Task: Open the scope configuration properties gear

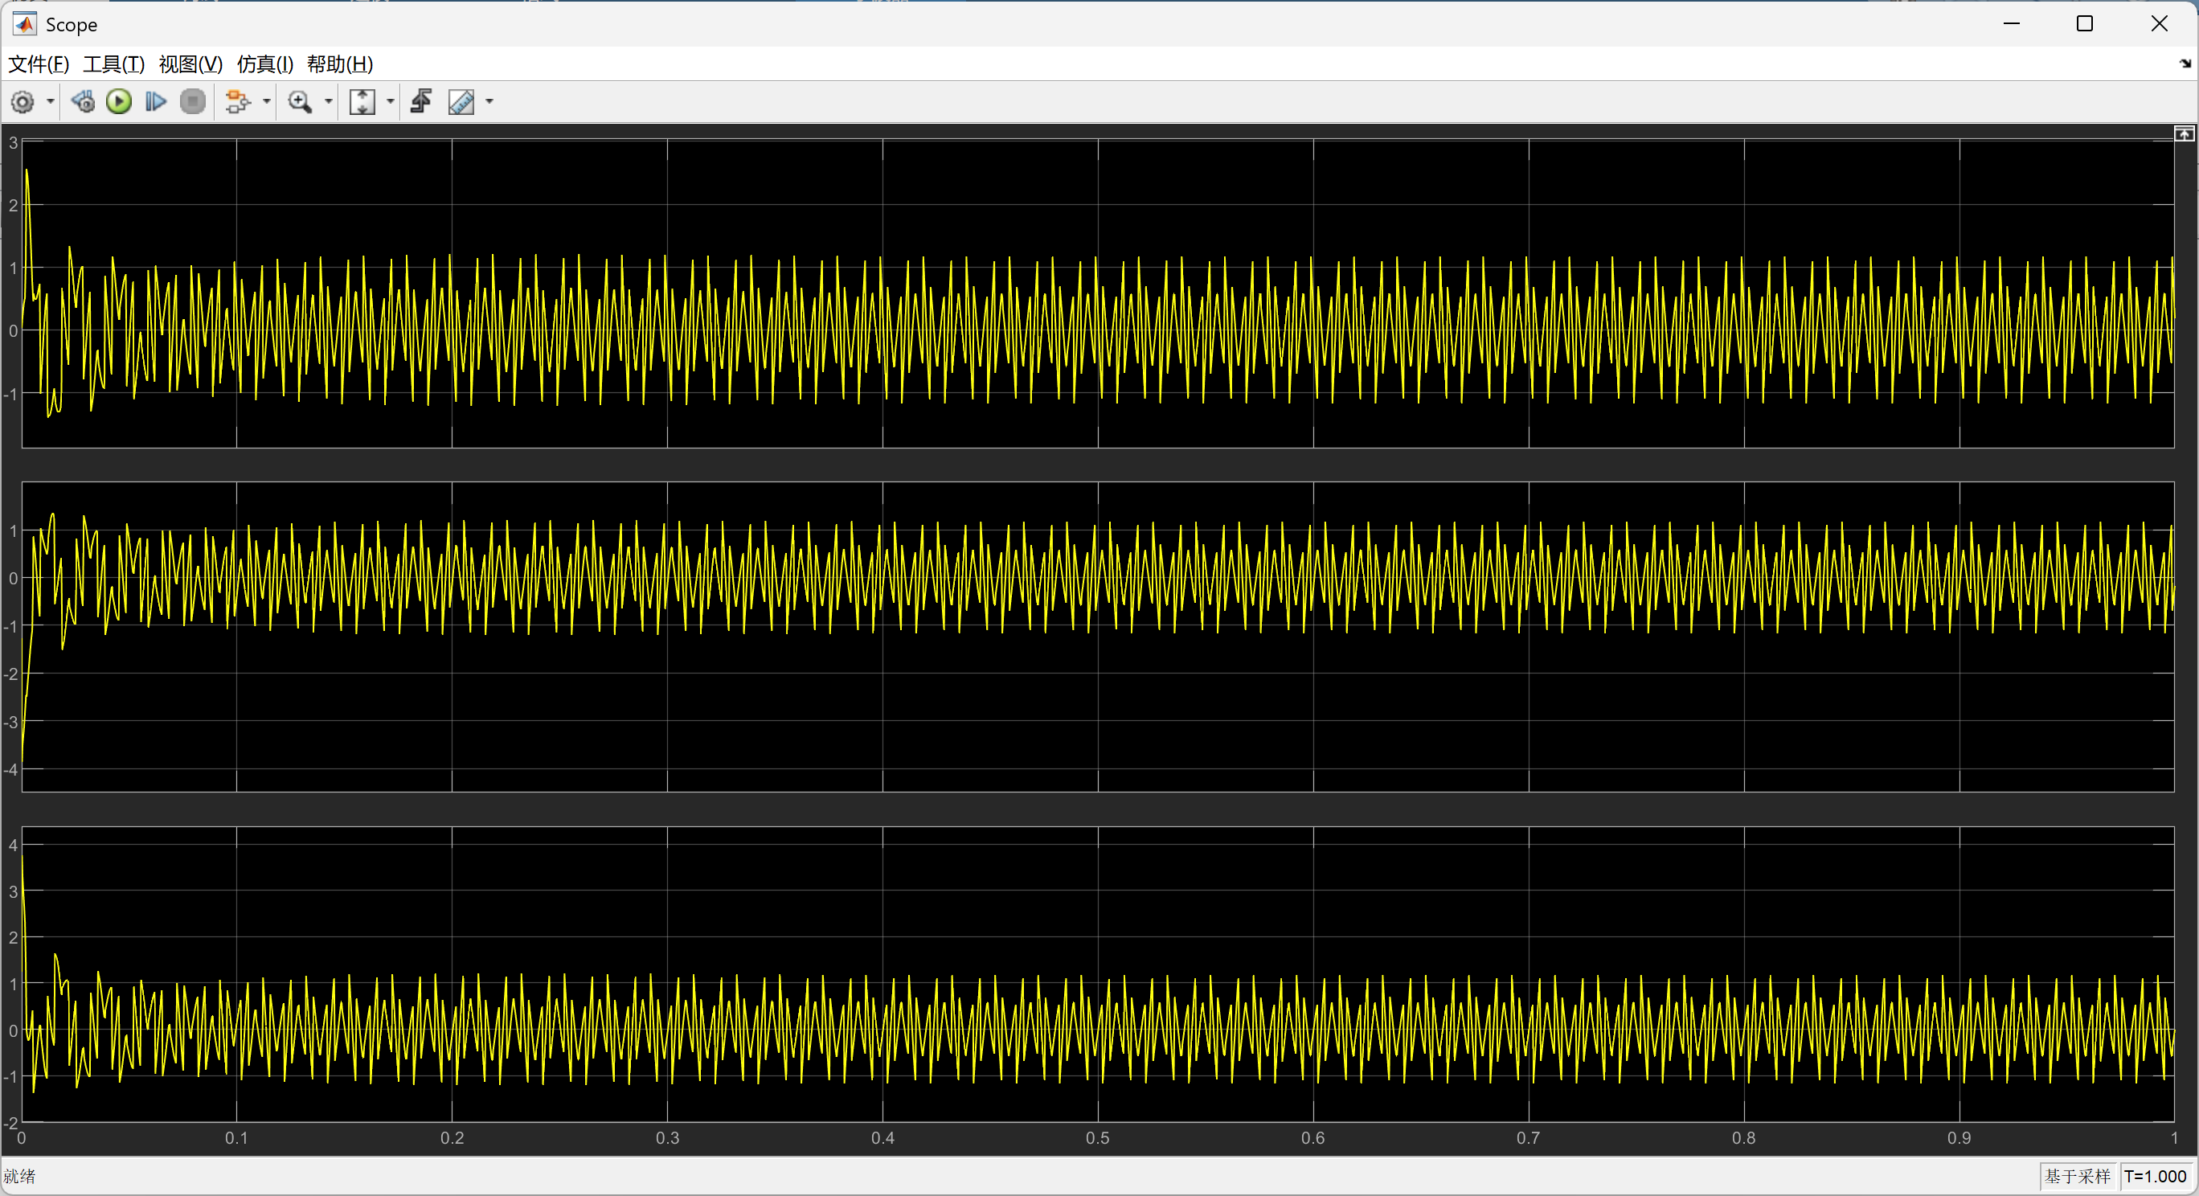Action: [23, 102]
